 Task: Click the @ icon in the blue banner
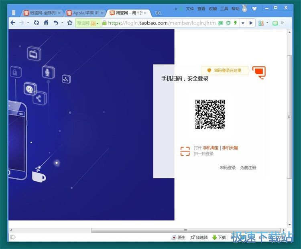[30, 89]
